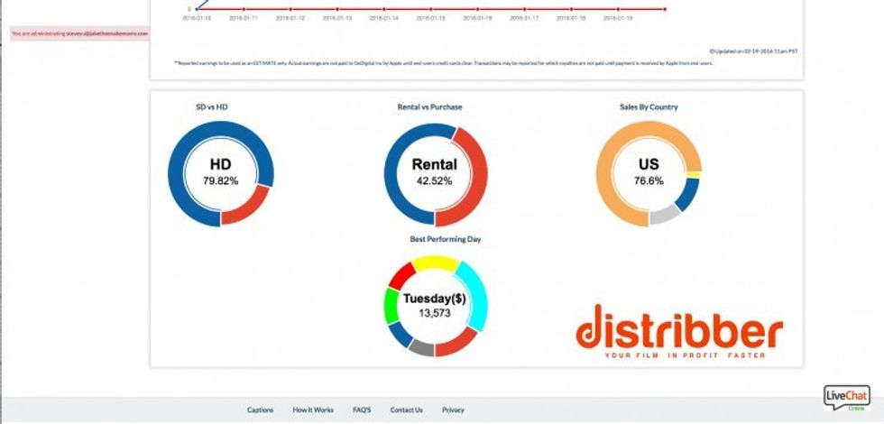Click the distribber logo
884x424 pixels.
click(679, 332)
